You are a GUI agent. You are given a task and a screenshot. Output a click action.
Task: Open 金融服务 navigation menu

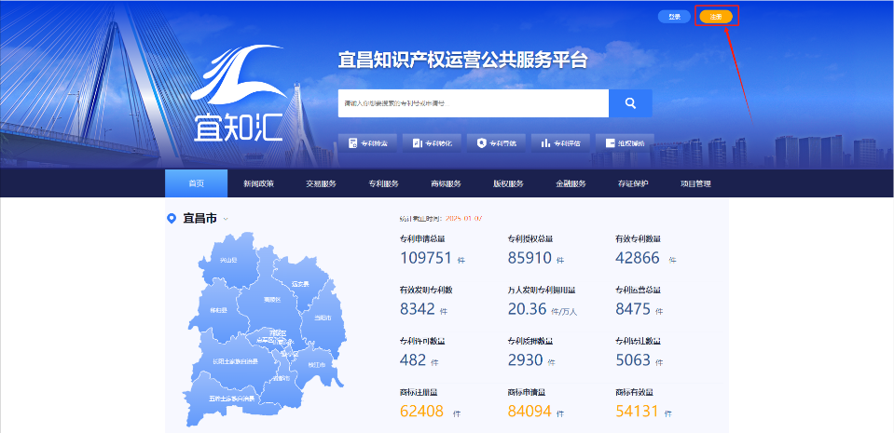point(571,183)
